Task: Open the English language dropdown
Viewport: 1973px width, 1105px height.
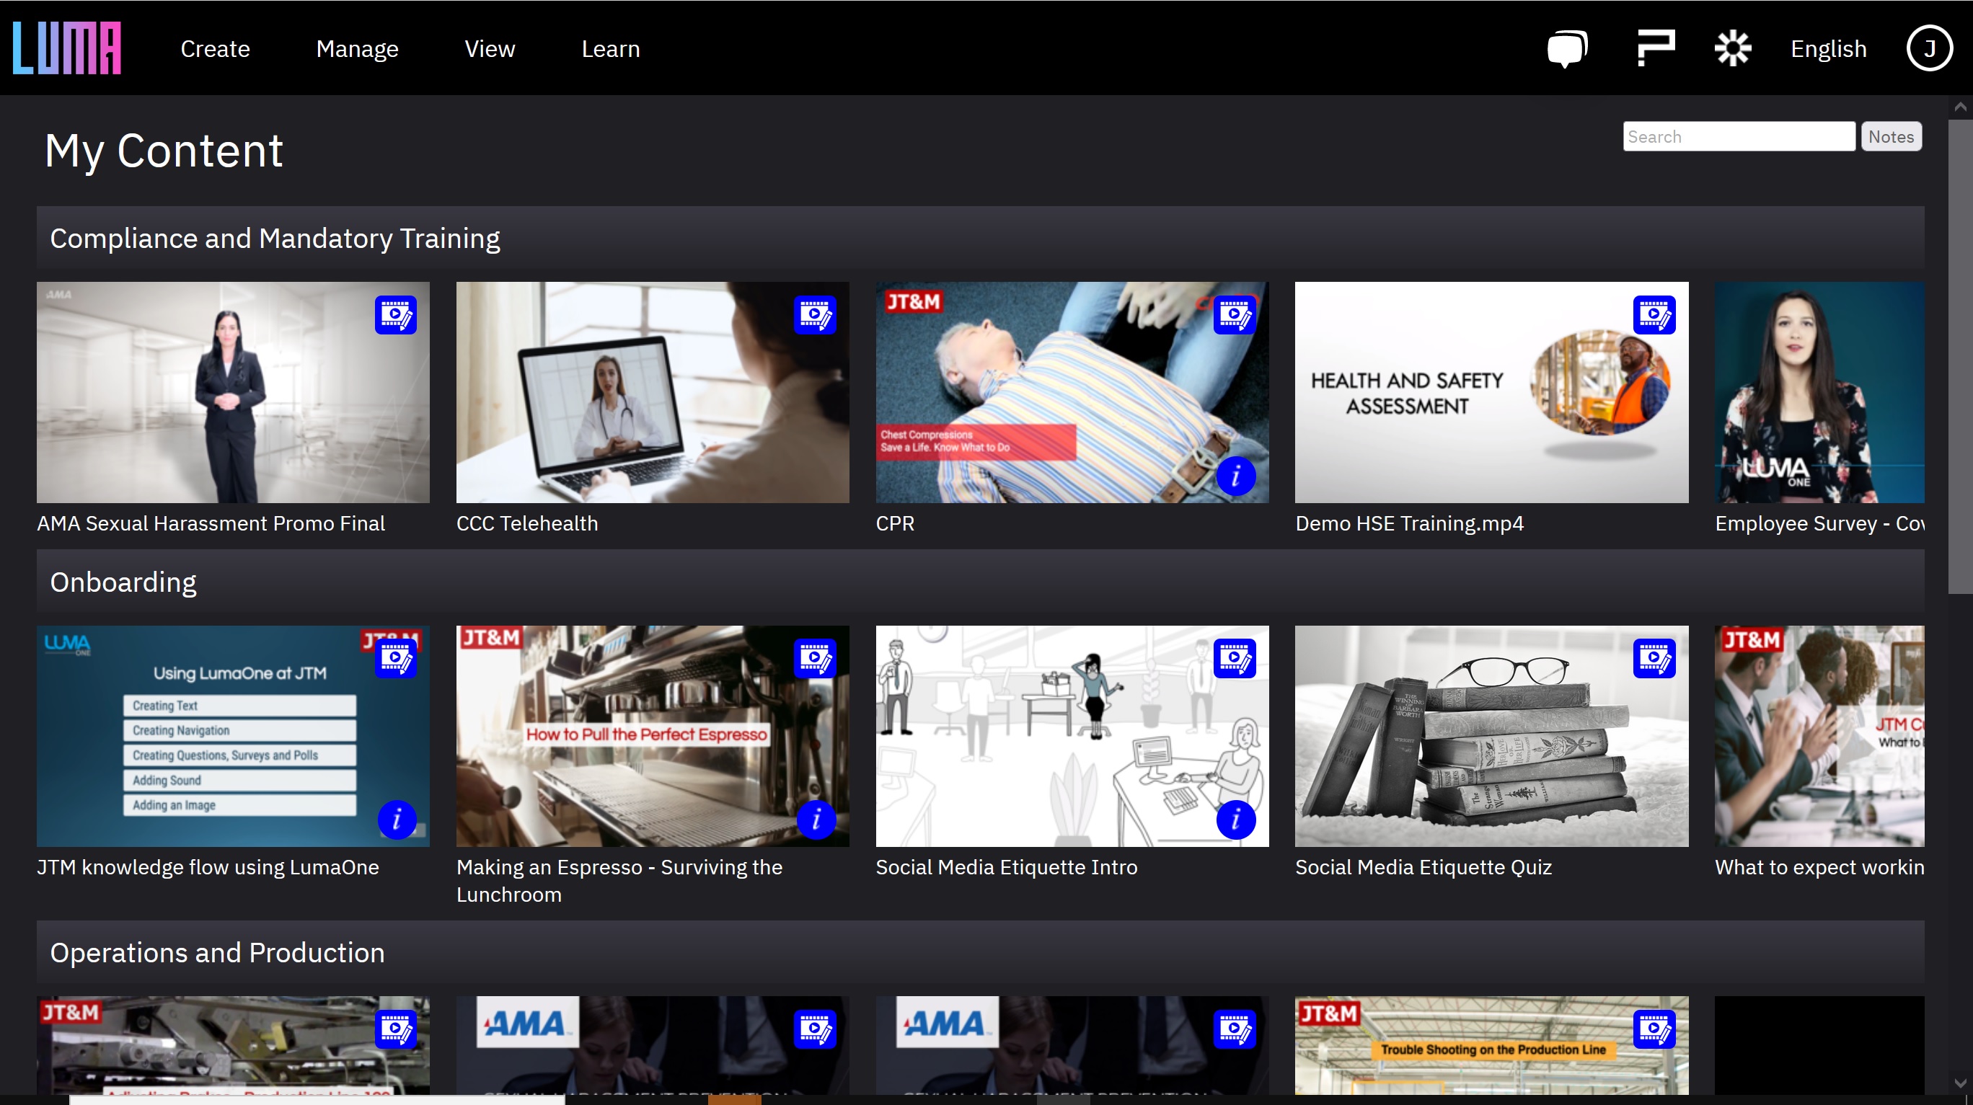Action: (x=1828, y=48)
